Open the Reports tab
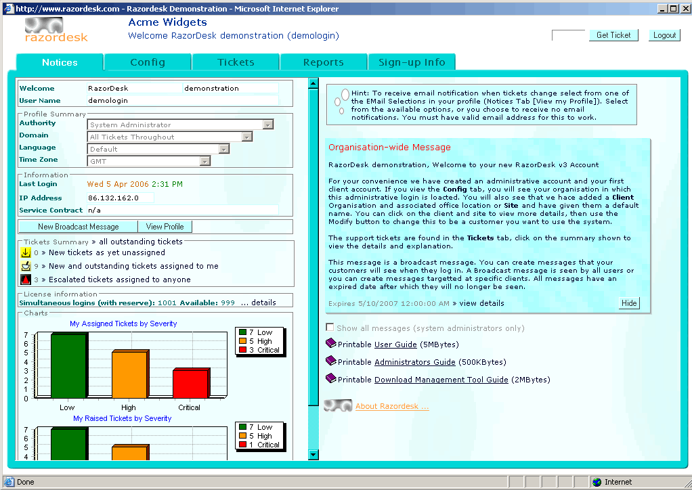The width and height of the screenshot is (692, 490). (x=324, y=62)
